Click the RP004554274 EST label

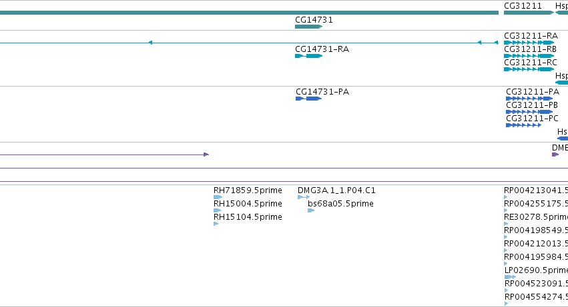[536, 297]
